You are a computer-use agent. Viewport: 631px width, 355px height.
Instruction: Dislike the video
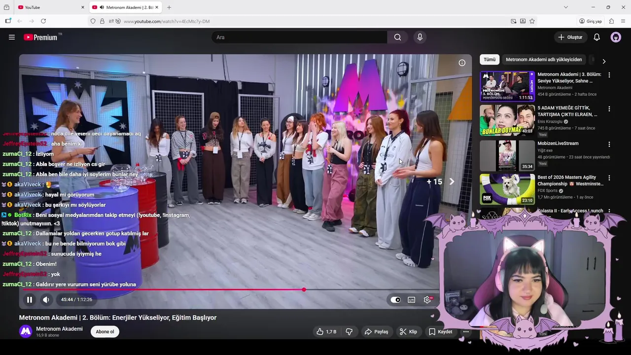[x=349, y=332]
